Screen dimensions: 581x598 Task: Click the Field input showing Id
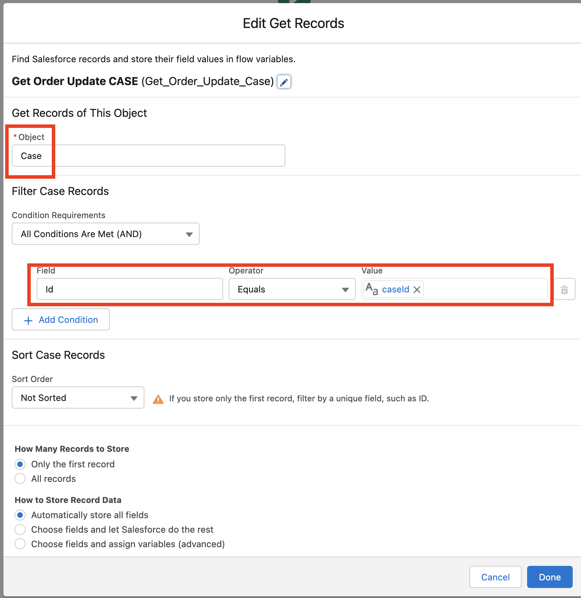pyautogui.click(x=130, y=289)
